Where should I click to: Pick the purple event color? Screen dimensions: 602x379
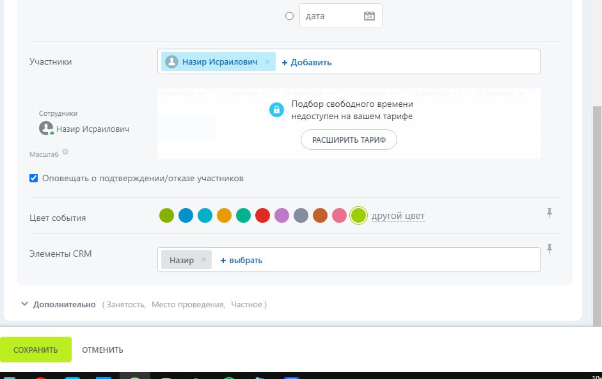(281, 215)
